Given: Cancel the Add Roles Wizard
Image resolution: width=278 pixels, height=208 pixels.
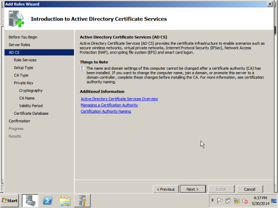Looking at the screenshot, I should click(x=250, y=189).
